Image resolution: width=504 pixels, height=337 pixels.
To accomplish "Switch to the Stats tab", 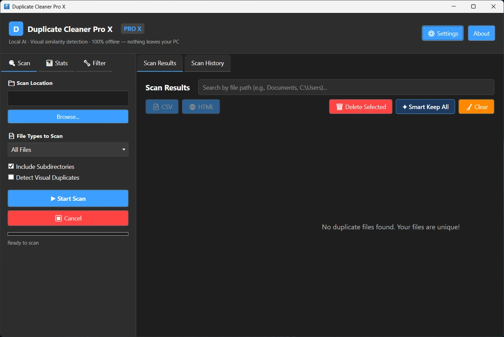I will (57, 63).
